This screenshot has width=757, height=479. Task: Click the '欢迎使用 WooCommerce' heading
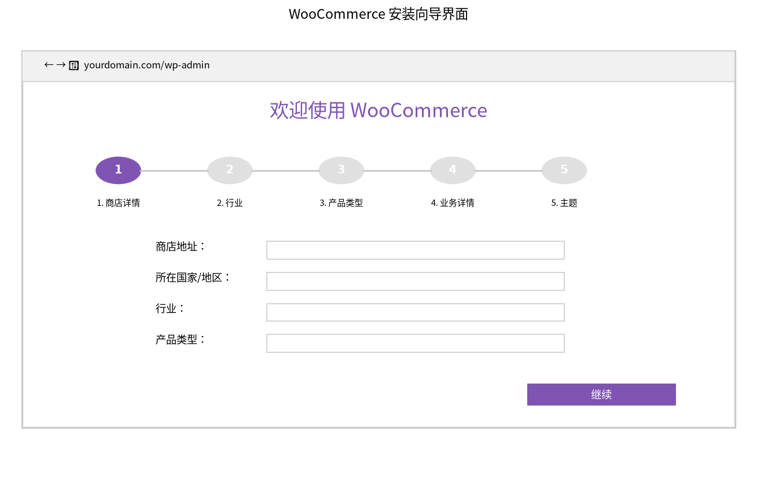click(378, 110)
